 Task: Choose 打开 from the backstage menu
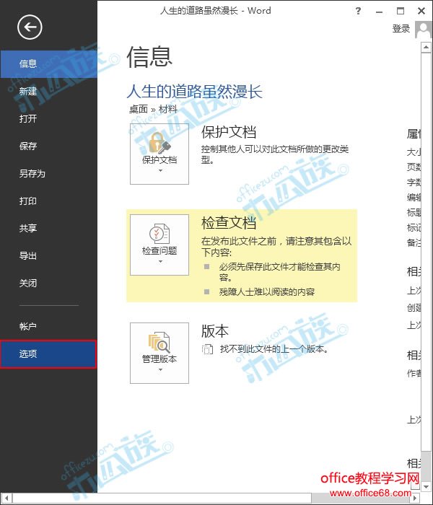click(48, 119)
